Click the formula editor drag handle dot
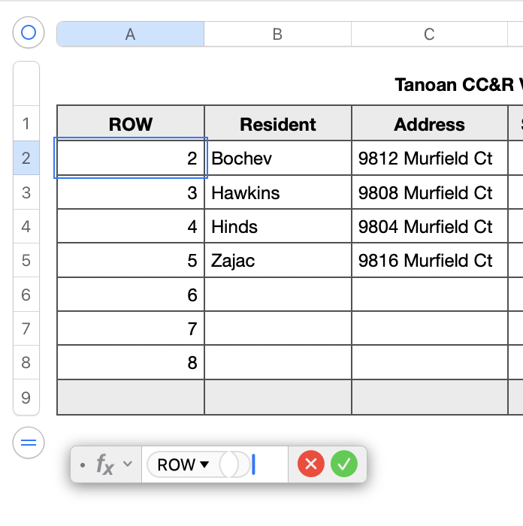Screen dimensions: 523x526 click(x=82, y=465)
